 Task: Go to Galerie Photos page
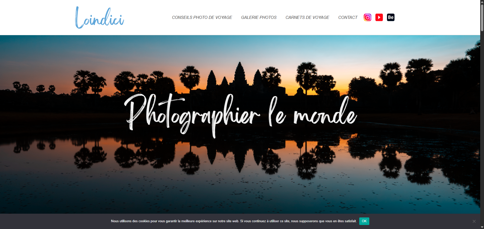(259, 17)
